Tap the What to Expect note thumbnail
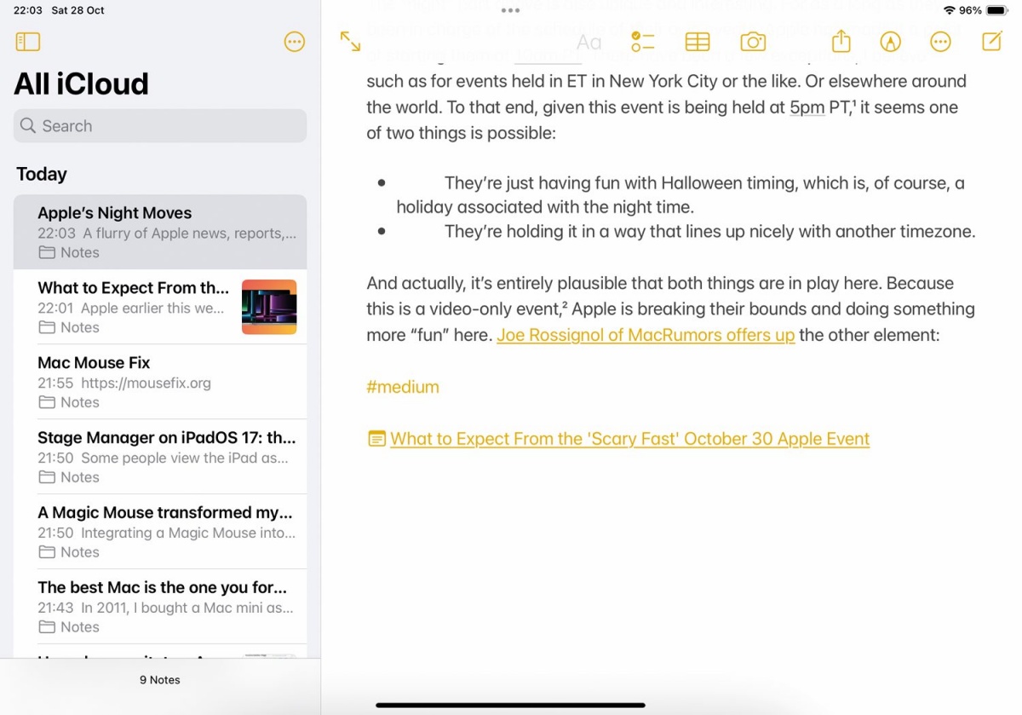 (269, 307)
